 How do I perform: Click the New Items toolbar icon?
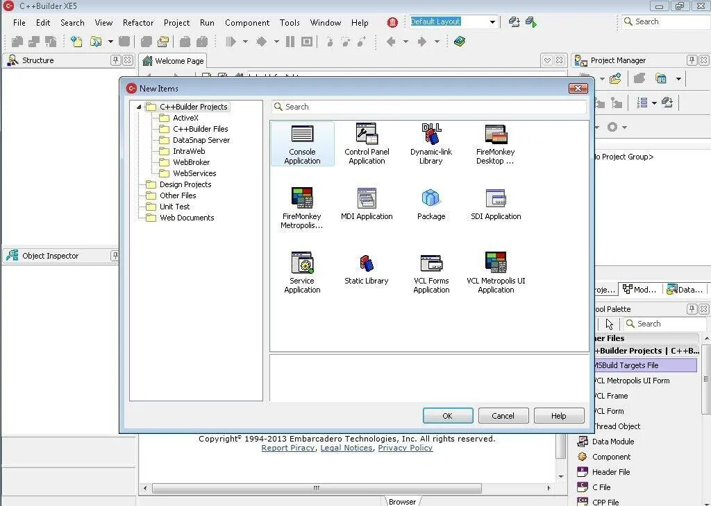[76, 42]
